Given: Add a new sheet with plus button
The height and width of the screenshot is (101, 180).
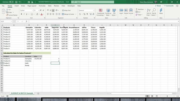Looking at the screenshot, I should (38, 93).
